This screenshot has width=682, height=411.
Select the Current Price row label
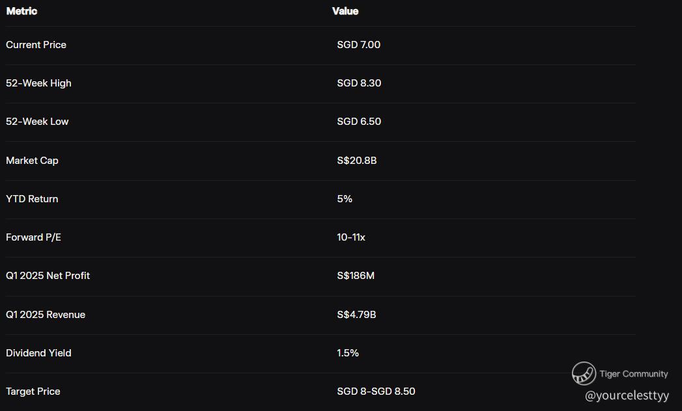pyautogui.click(x=36, y=45)
